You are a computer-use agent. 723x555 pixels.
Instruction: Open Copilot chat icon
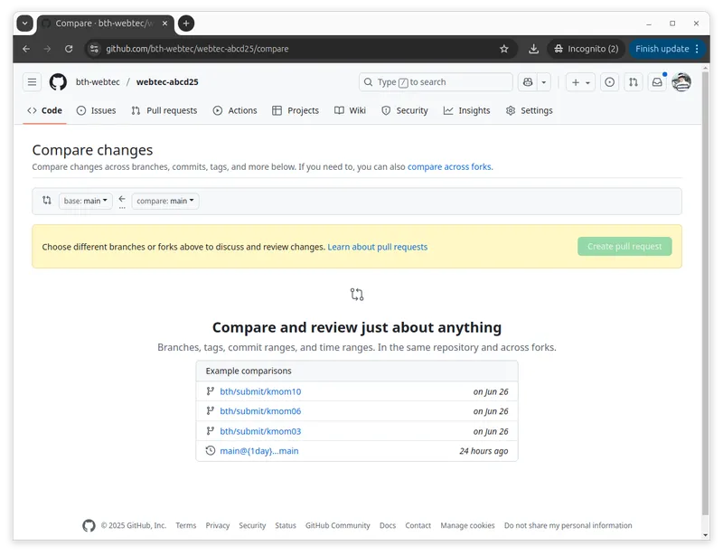(528, 82)
